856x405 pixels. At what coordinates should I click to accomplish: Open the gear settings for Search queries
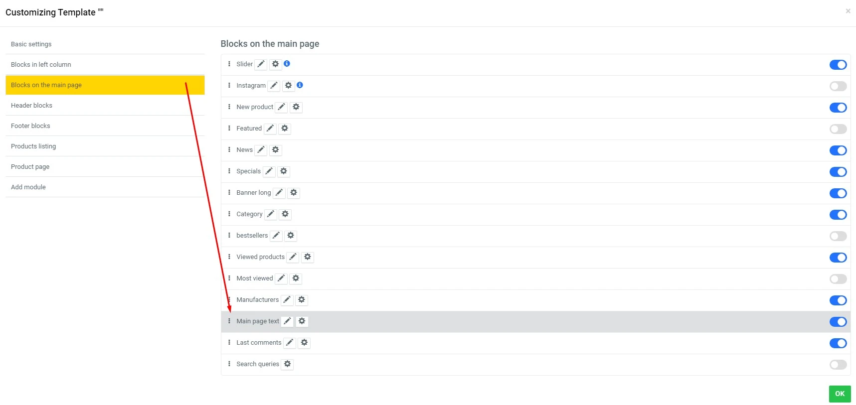click(287, 364)
